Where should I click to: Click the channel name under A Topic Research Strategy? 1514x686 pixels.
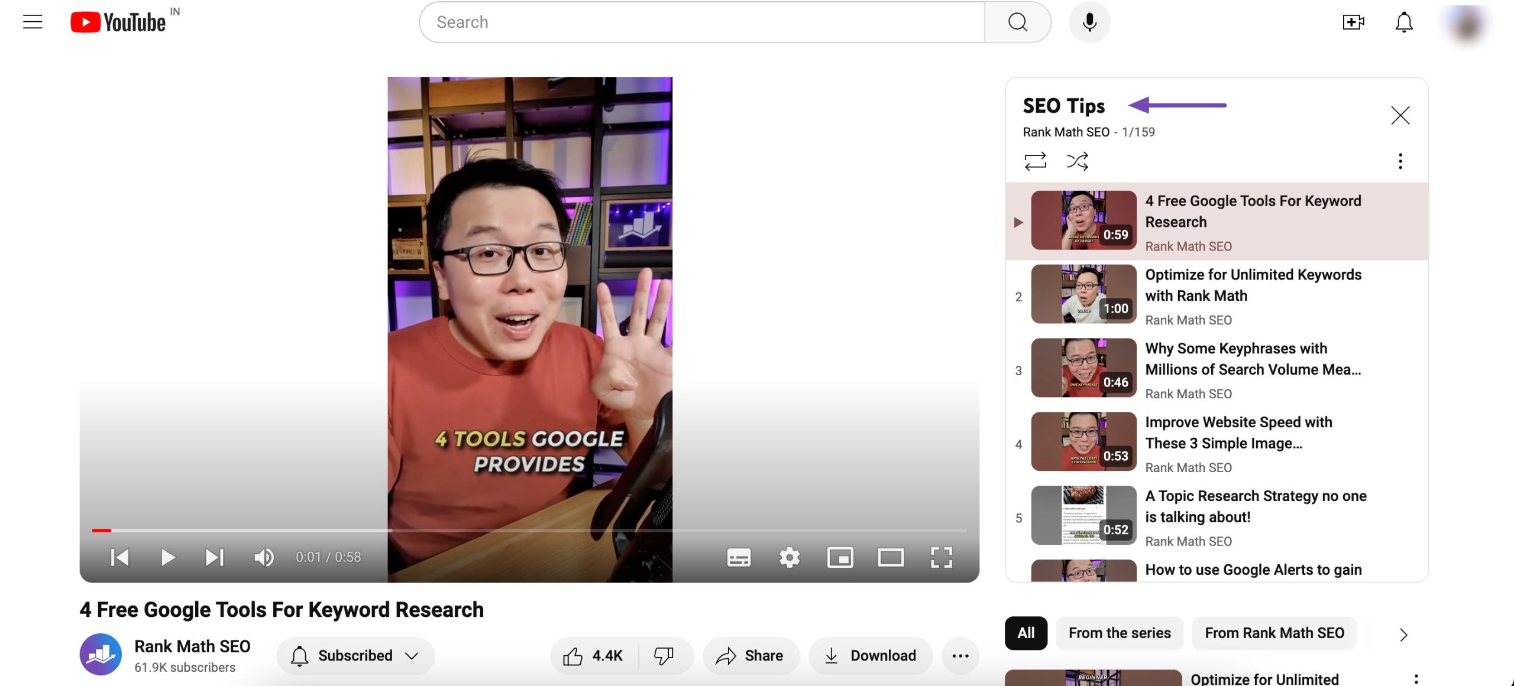click(x=1188, y=541)
